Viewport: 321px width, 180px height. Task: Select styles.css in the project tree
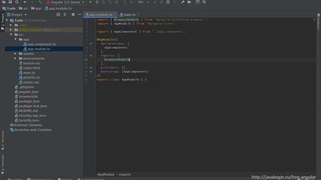click(31, 82)
